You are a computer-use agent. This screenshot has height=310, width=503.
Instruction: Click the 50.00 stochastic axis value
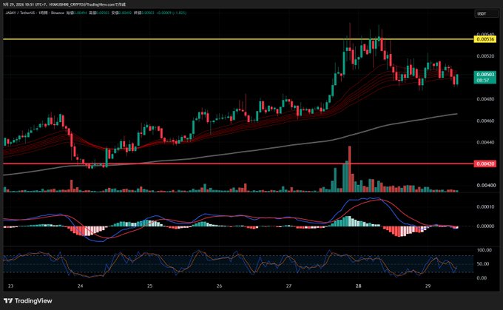click(484, 264)
